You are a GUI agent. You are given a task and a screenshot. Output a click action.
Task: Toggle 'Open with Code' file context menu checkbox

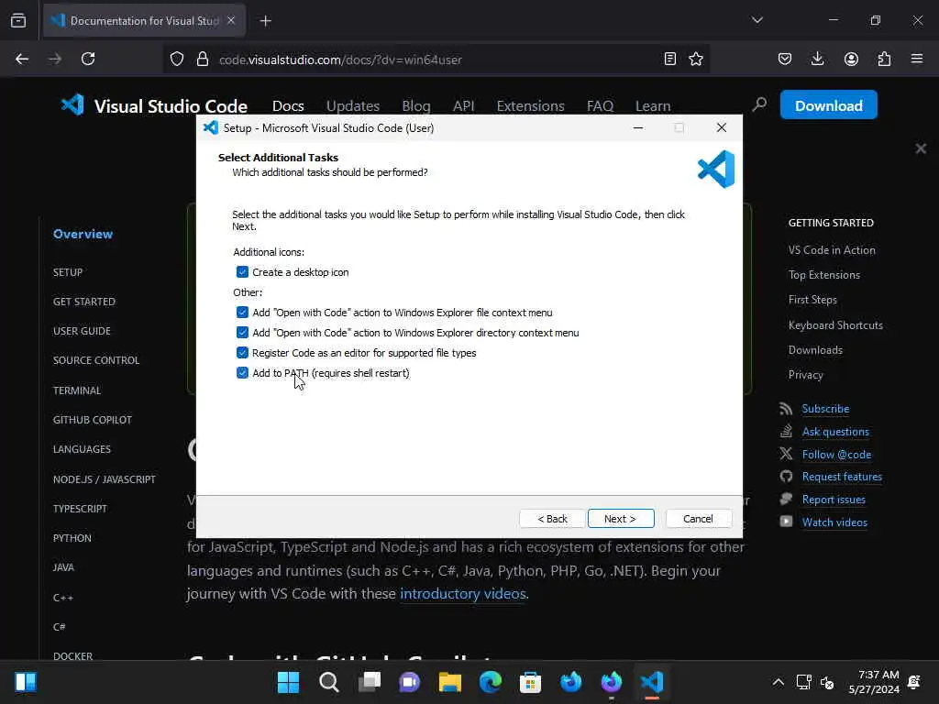[242, 313]
